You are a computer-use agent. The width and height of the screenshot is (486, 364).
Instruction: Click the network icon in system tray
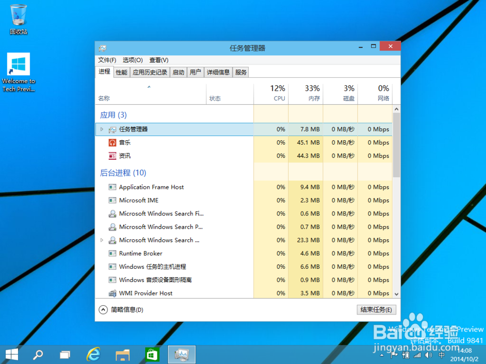click(x=418, y=354)
